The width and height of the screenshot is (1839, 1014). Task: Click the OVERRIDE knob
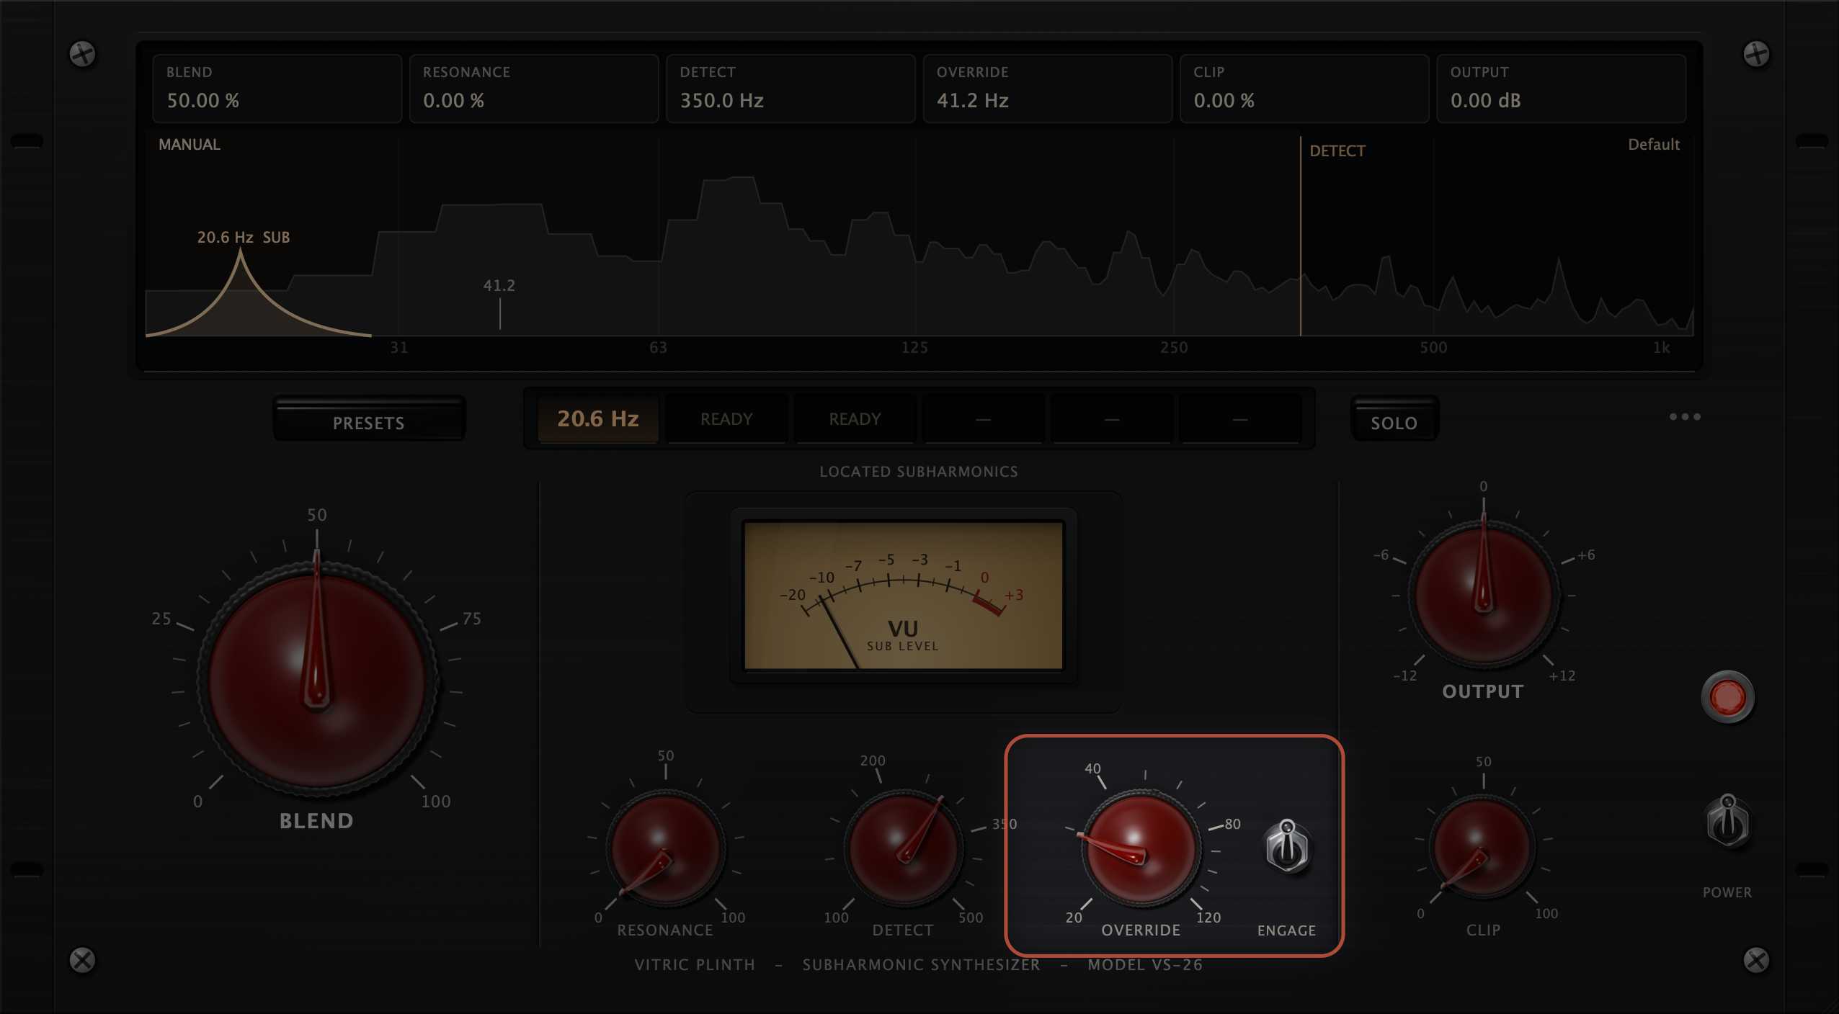tap(1140, 848)
